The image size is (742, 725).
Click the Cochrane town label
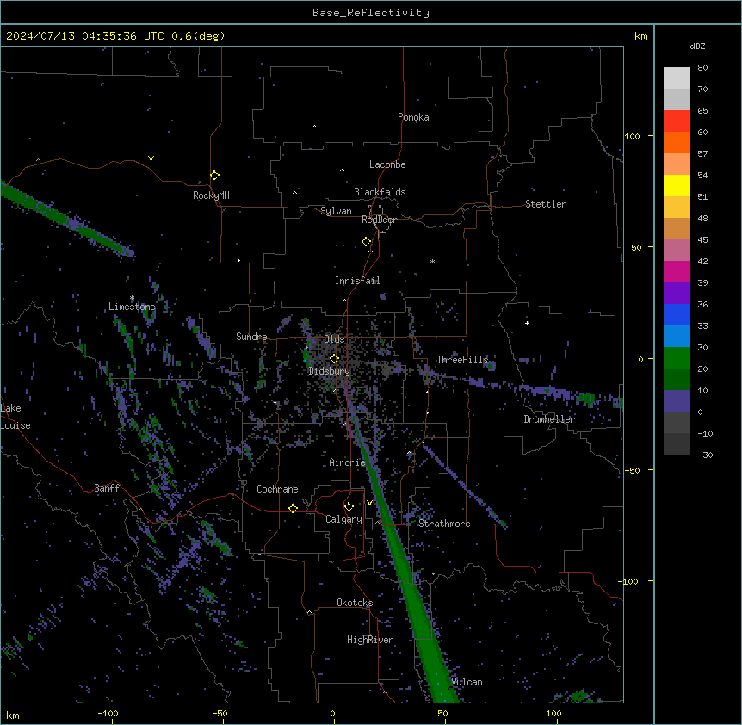(x=277, y=489)
